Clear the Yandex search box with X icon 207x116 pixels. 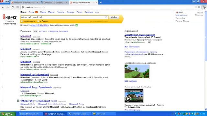click(x=106, y=17)
